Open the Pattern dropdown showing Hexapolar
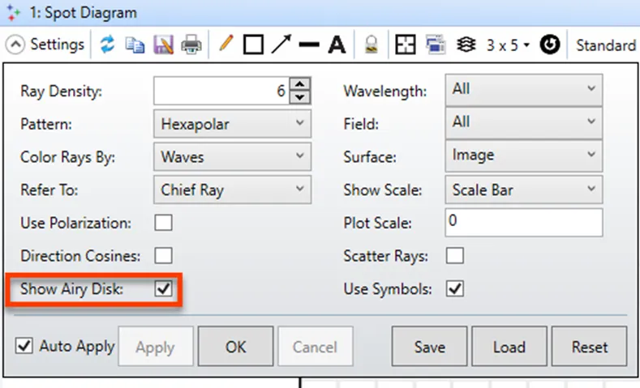Viewport: 640px width, 388px height. click(232, 123)
